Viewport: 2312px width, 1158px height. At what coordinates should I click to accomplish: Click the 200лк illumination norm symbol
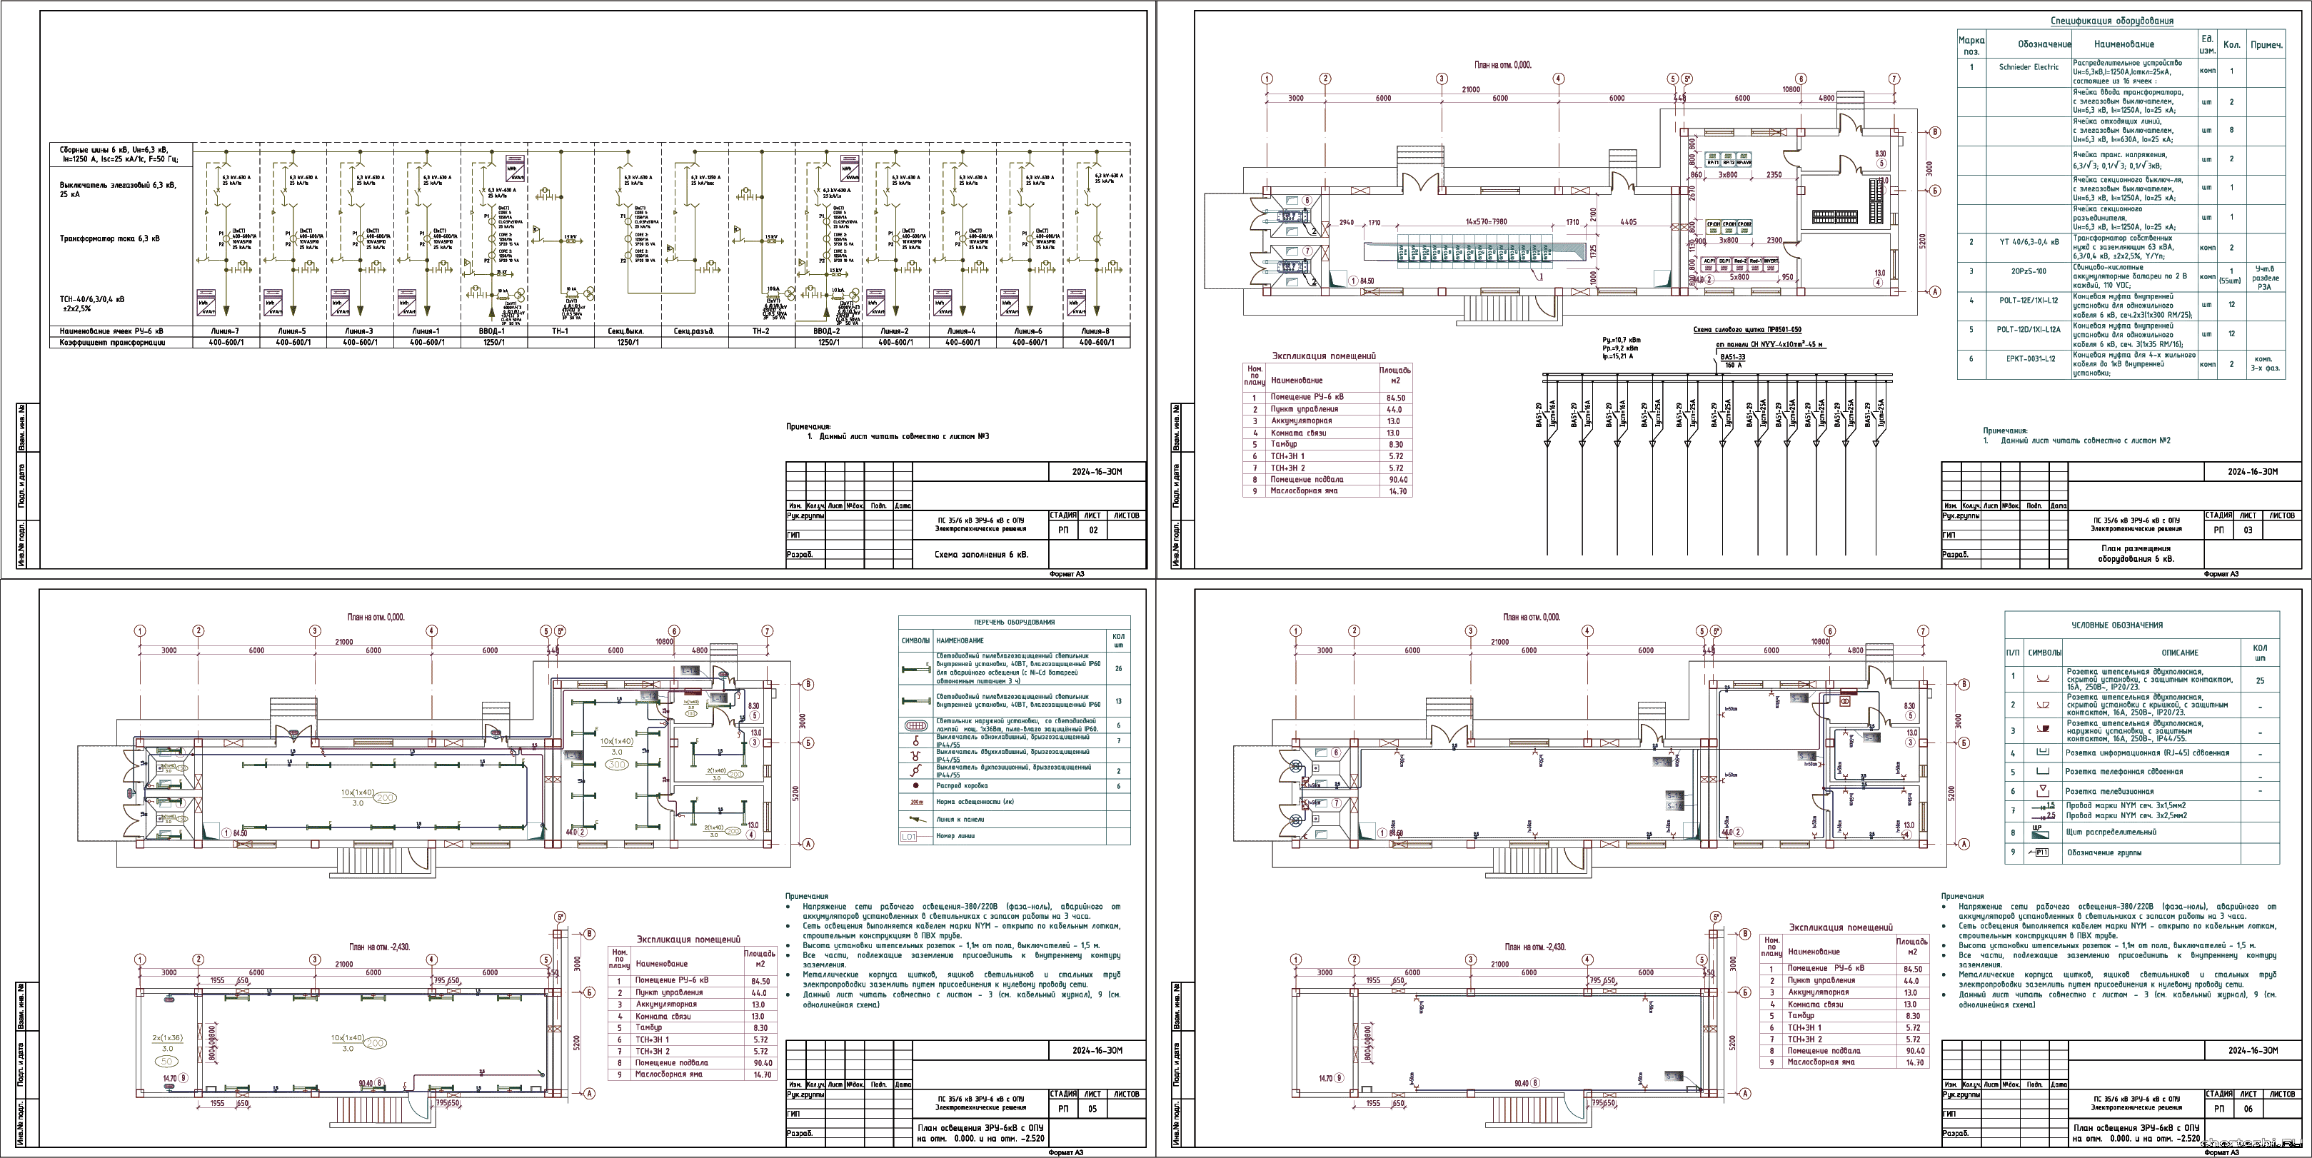point(916,802)
